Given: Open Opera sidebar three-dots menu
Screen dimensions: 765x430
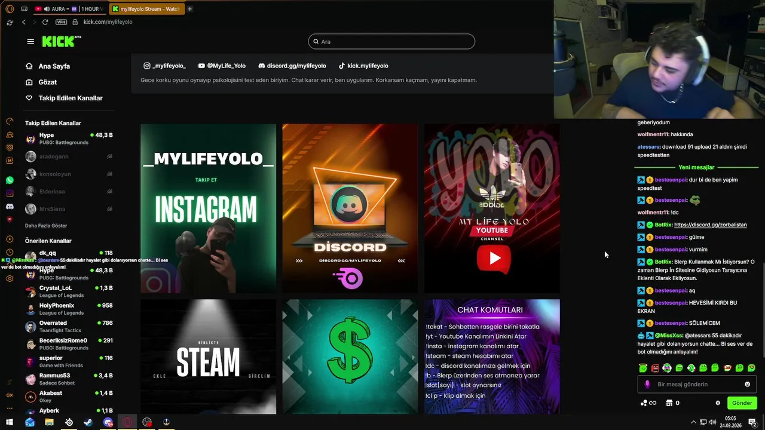Looking at the screenshot, I should 10,408.
